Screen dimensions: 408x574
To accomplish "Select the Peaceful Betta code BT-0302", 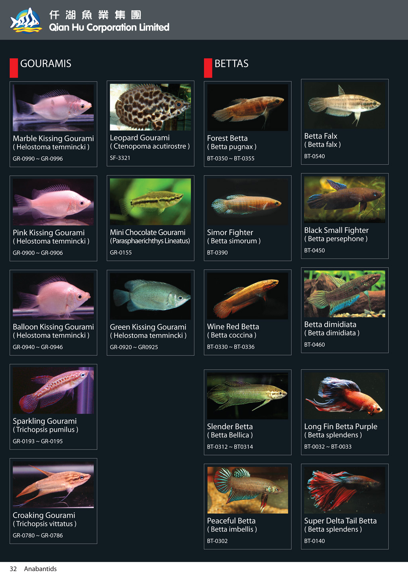I will click(218, 541).
